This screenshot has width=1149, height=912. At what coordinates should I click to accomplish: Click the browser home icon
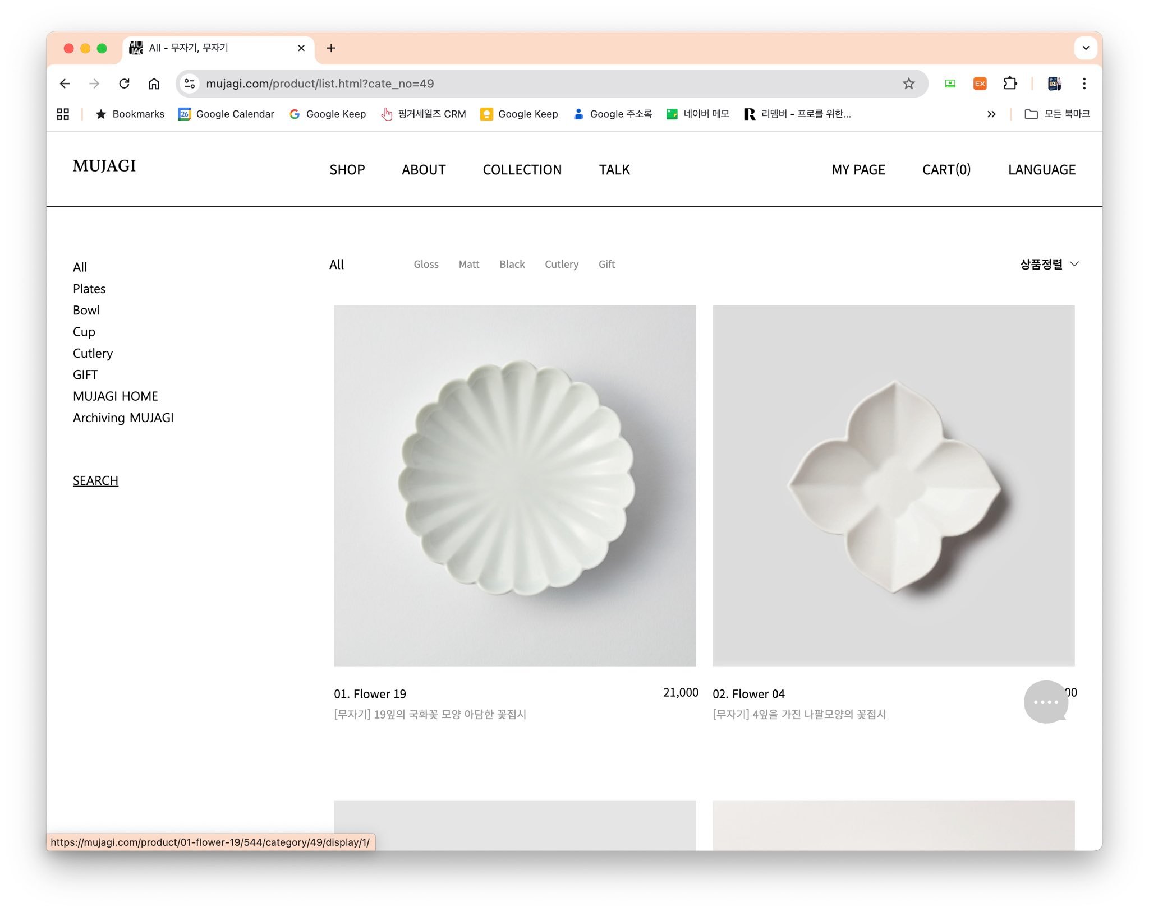pos(154,84)
